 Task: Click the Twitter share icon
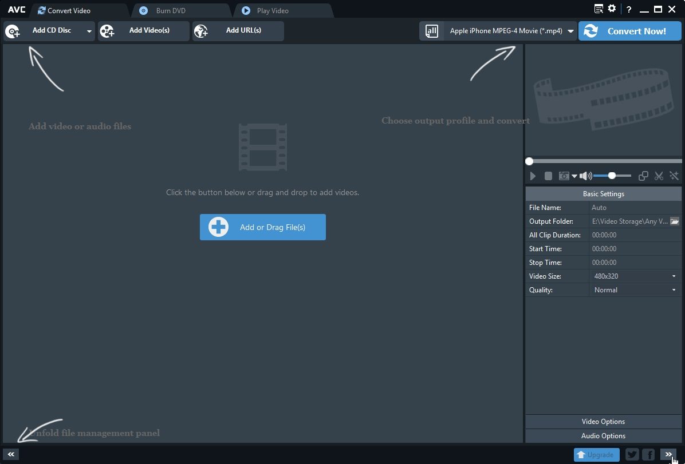point(632,455)
